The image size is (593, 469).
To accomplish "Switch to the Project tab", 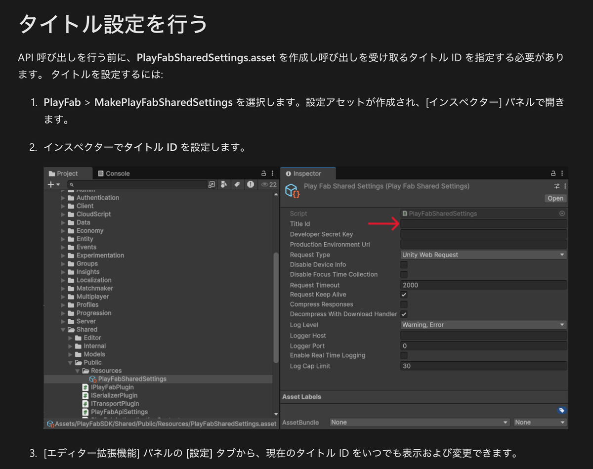I will click(x=68, y=173).
